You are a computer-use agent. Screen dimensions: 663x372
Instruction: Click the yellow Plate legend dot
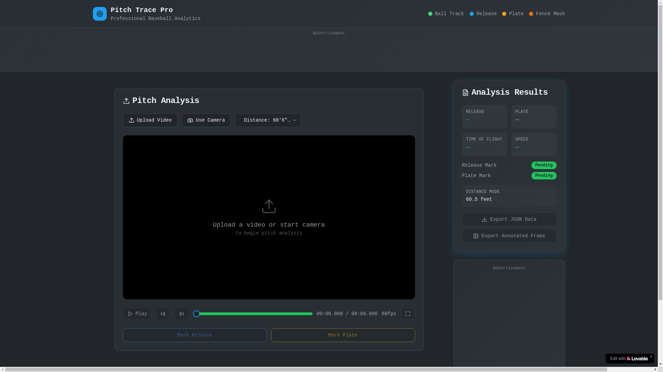click(x=504, y=14)
